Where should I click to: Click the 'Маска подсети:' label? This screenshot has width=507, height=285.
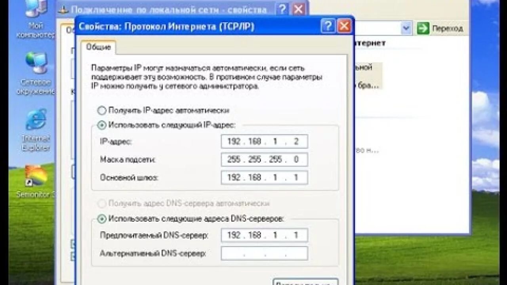(x=128, y=160)
